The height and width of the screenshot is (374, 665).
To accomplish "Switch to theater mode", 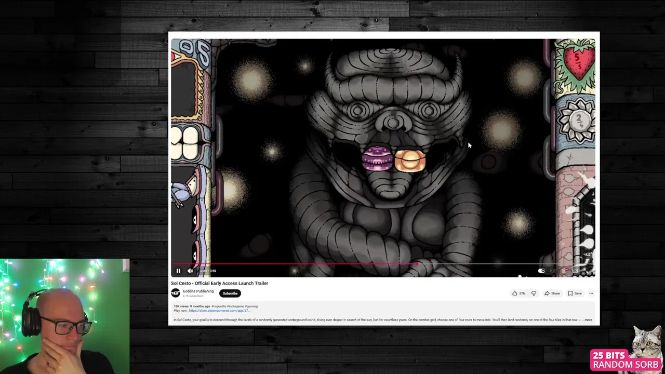I will click(575, 271).
